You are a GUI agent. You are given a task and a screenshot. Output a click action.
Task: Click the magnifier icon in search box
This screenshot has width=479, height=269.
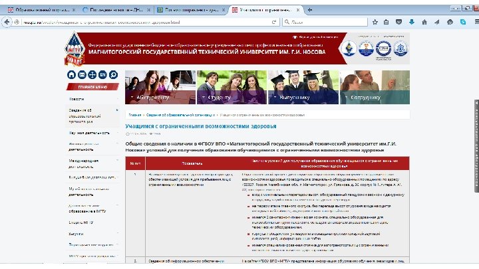click(287, 22)
